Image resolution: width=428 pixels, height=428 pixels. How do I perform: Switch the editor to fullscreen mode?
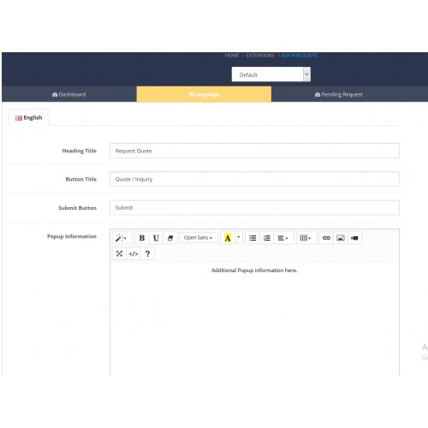(x=119, y=253)
